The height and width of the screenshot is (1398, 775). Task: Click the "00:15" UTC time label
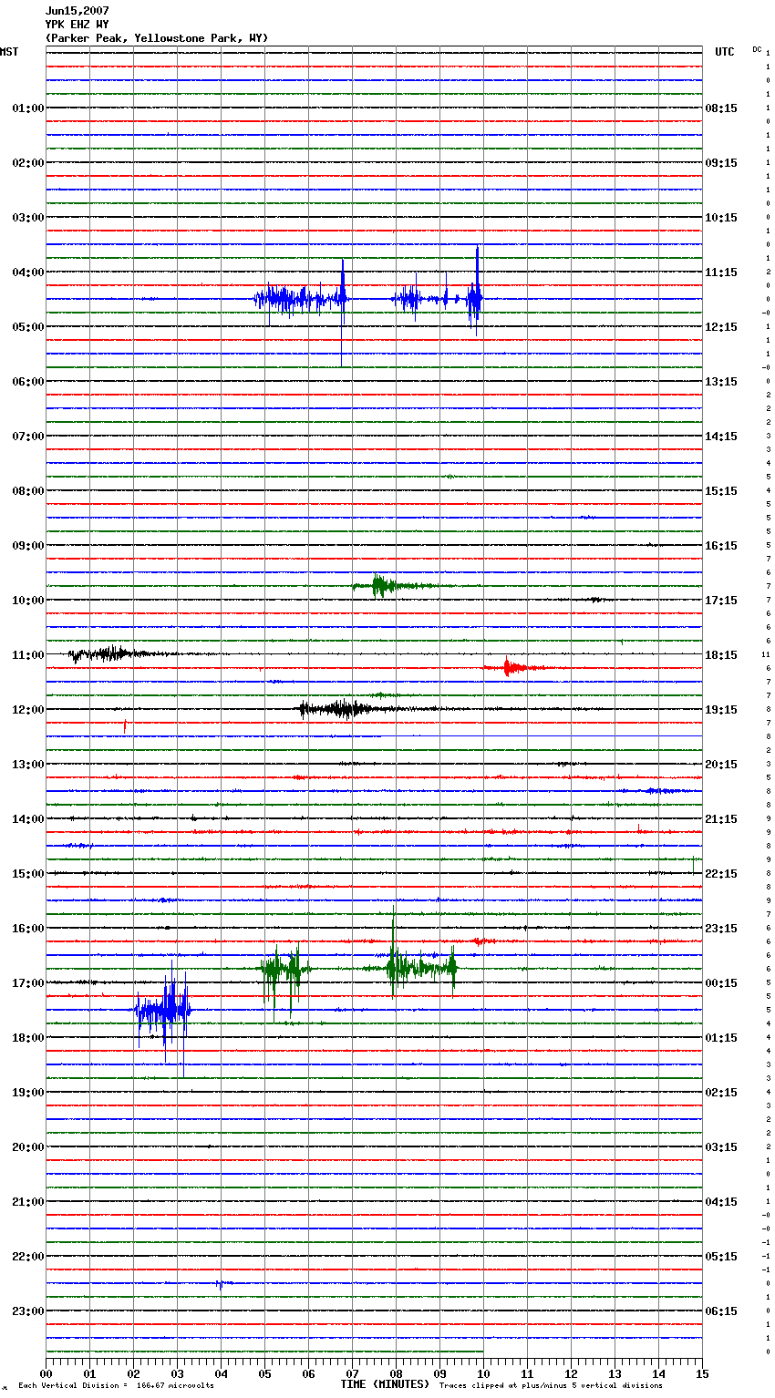point(721,983)
